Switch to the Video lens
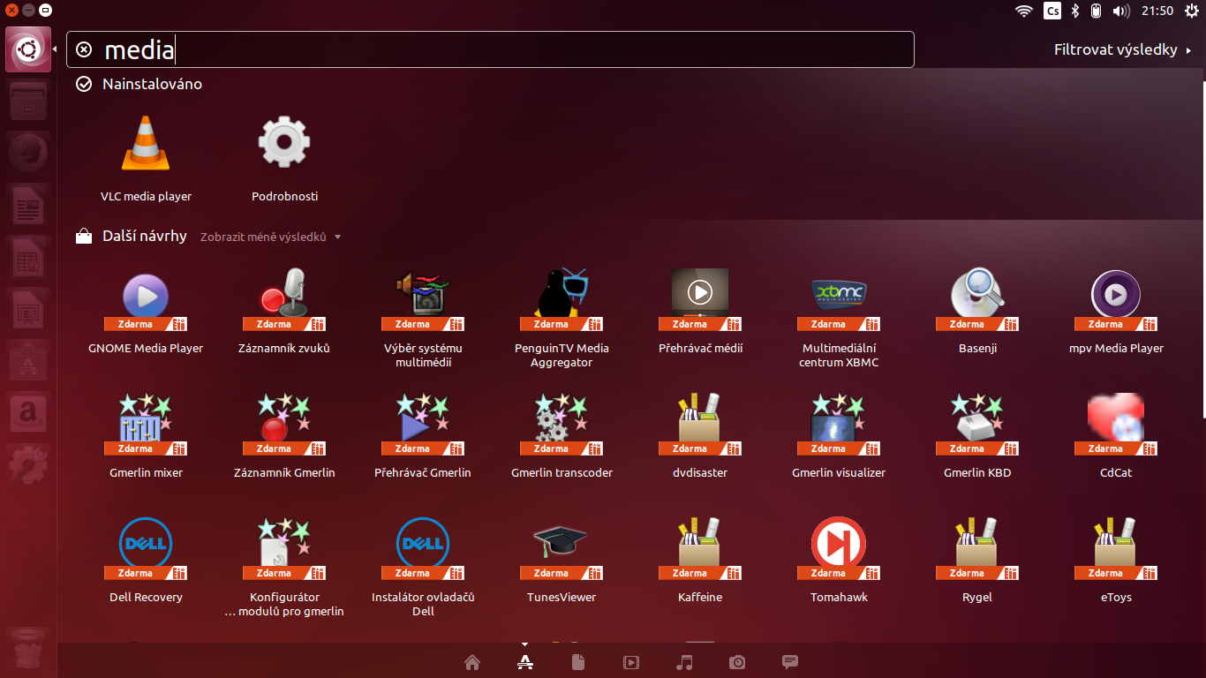 pos(631,662)
